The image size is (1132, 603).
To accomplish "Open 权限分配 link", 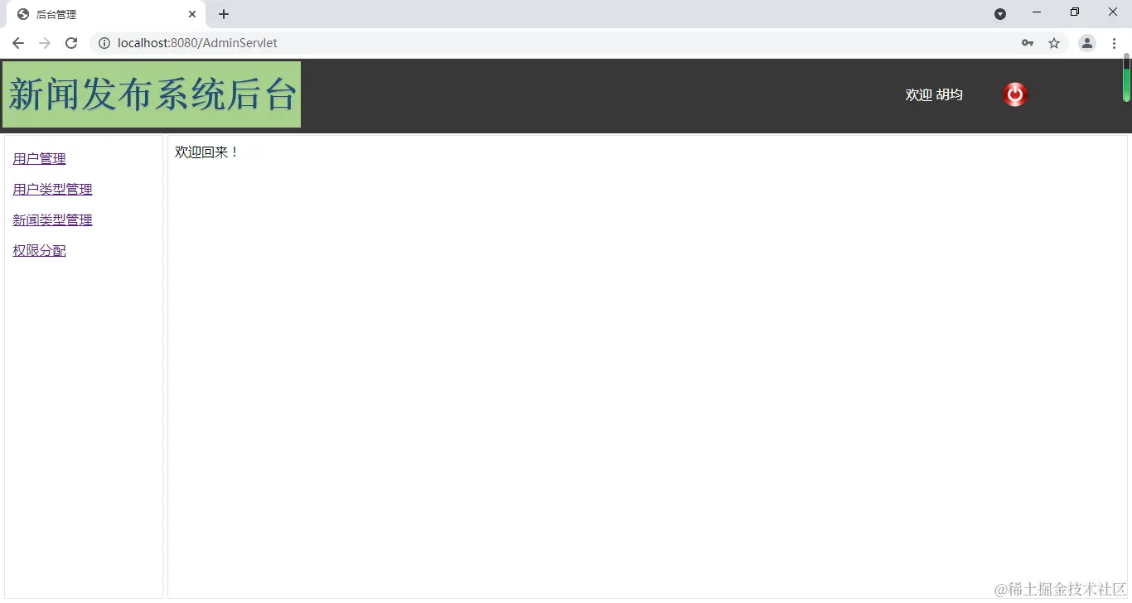I will tap(39, 250).
